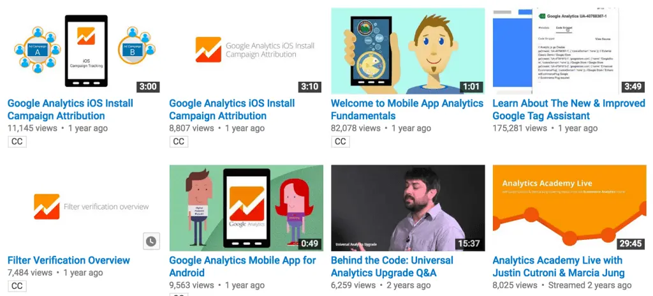
Task: Click the Watch Later clock icon
Action: [x=151, y=241]
